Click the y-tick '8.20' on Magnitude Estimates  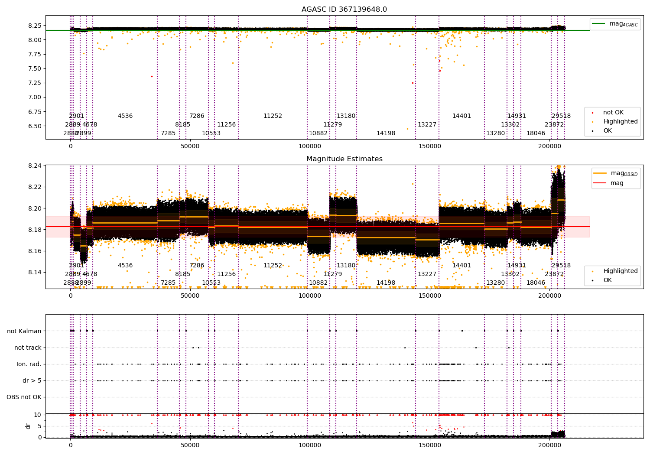(35, 208)
